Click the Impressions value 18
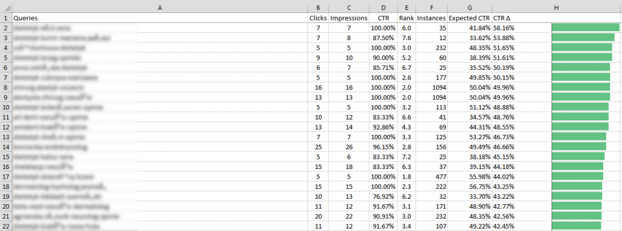622x231 pixels. [x=349, y=167]
